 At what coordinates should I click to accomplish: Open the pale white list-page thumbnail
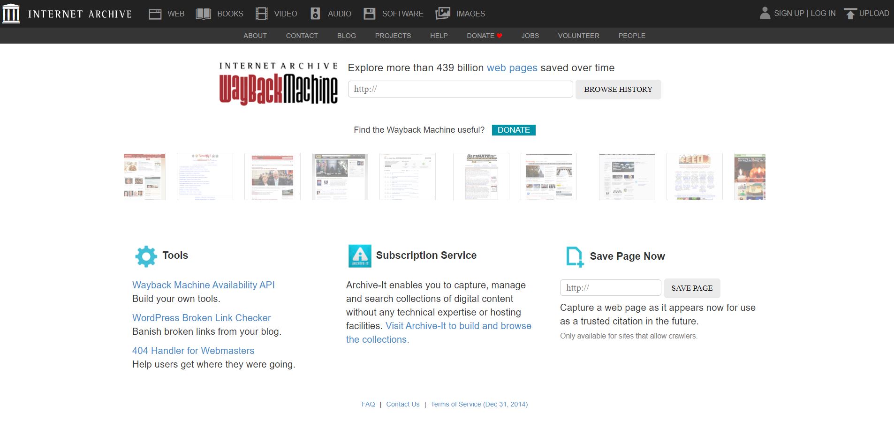tap(408, 176)
